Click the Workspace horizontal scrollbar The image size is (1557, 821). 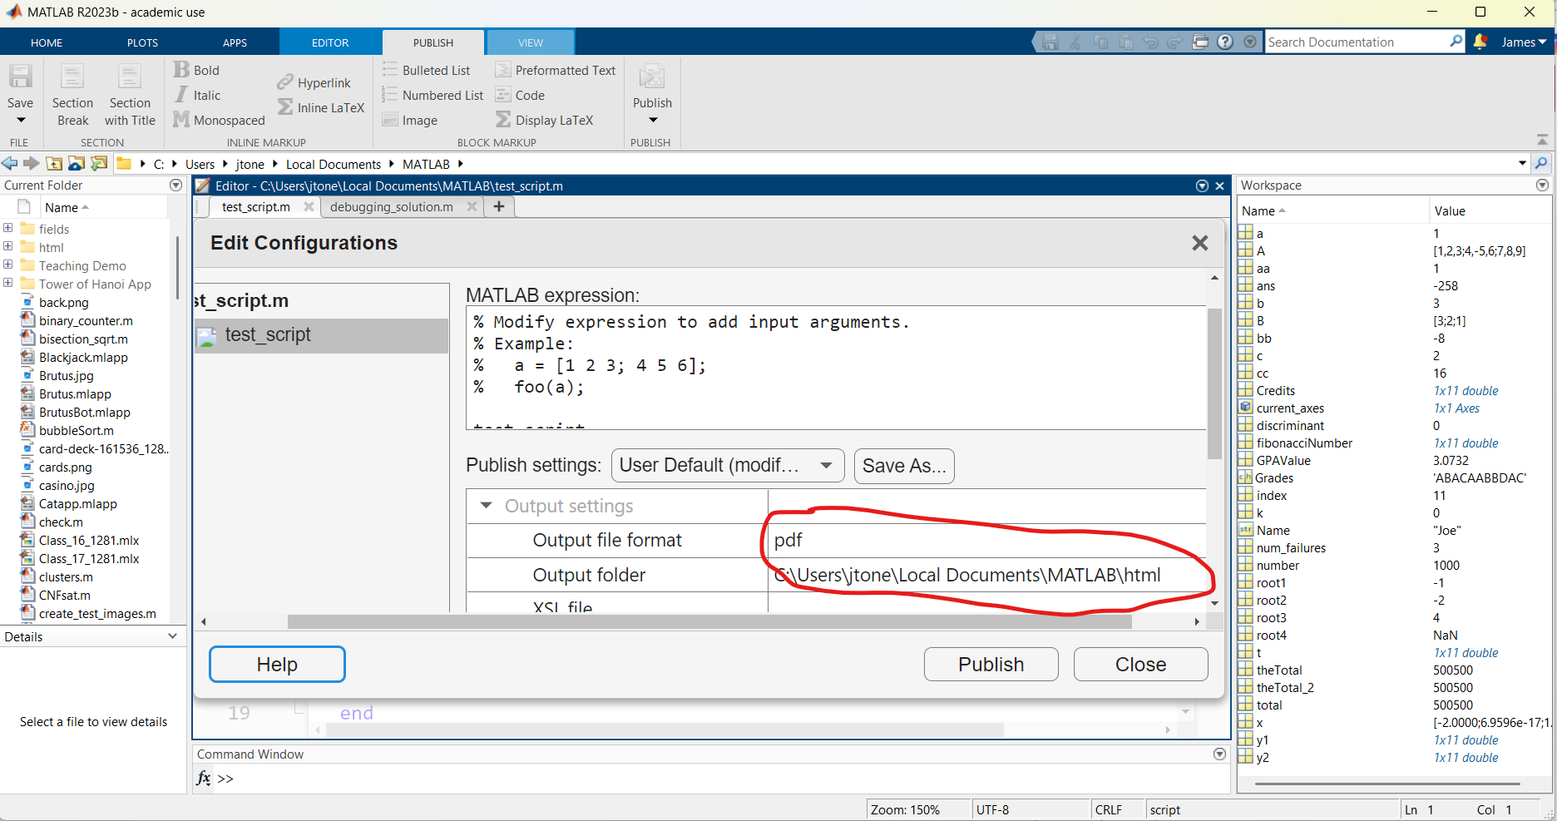coord(1387,784)
